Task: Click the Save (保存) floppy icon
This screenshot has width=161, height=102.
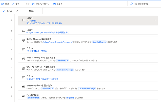Action: [x=3, y=4]
